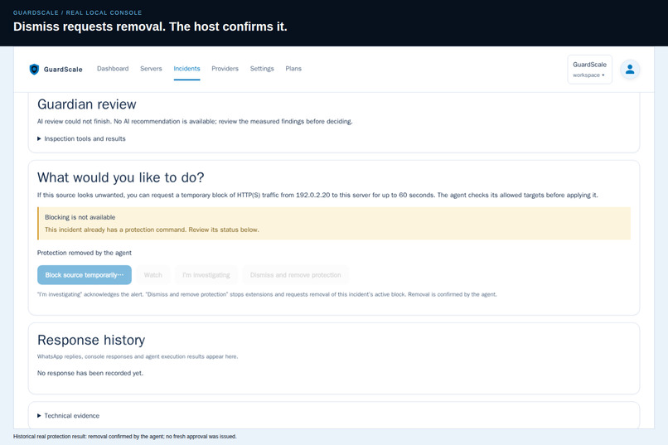
Task: View the Plans tab
Action: coord(293,69)
